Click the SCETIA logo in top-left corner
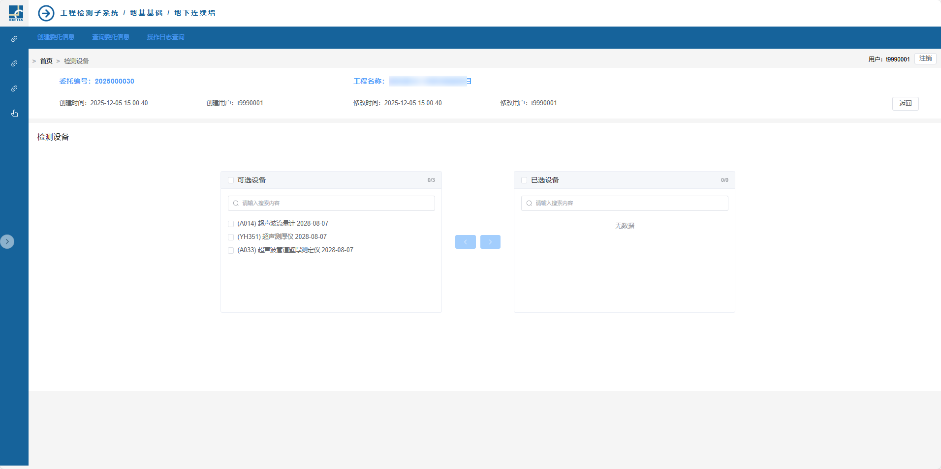This screenshot has width=941, height=469. tap(16, 13)
